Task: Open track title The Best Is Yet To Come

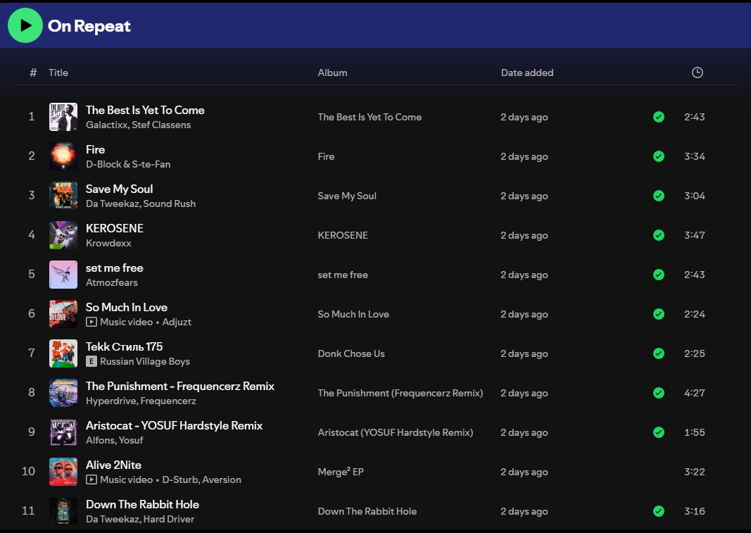Action: tap(145, 110)
